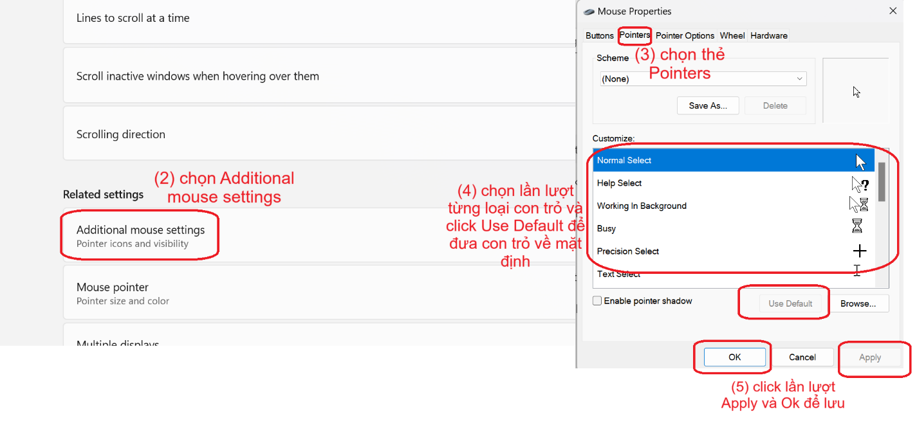Click the mouse icon in title bar
Viewport: 917px width, 423px height.
(588, 11)
